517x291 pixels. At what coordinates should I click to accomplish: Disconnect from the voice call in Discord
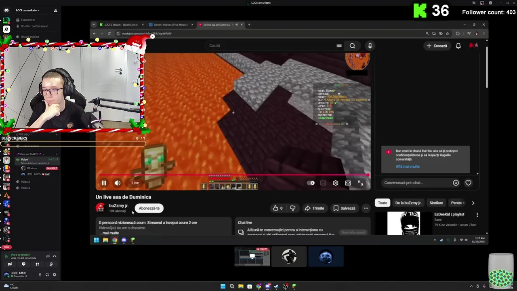pyautogui.click(x=55, y=256)
